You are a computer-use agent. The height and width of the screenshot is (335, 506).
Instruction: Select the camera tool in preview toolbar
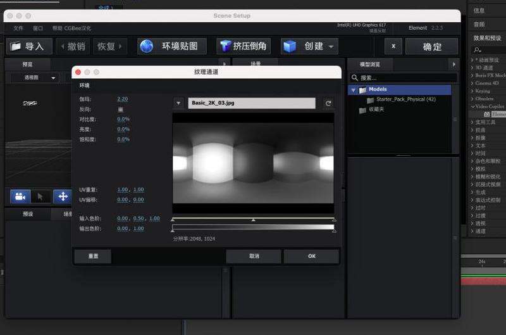pos(20,196)
